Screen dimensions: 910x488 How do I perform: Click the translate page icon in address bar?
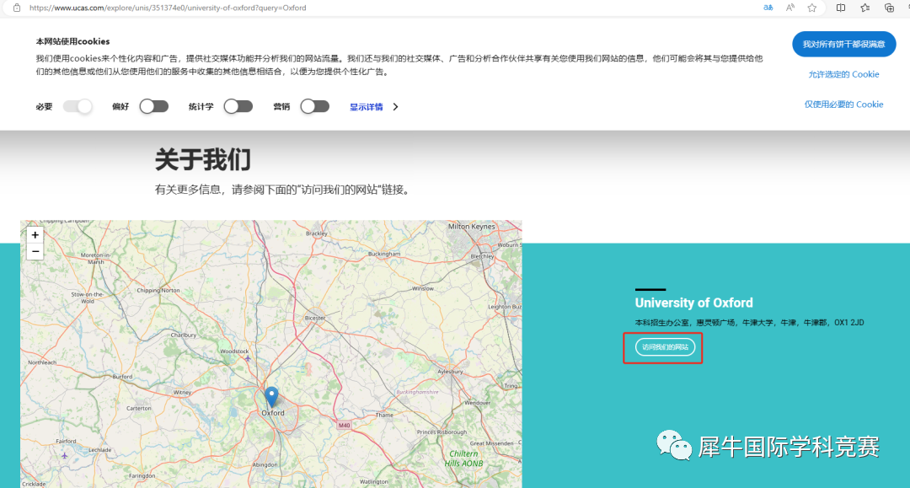click(x=768, y=8)
